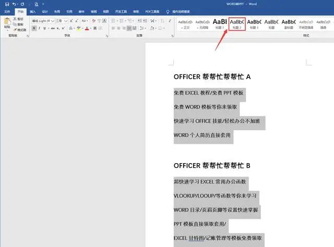Screen dimensions: 334x247
Task: Click the Character Shading icon
Action: click(x=95, y=28)
